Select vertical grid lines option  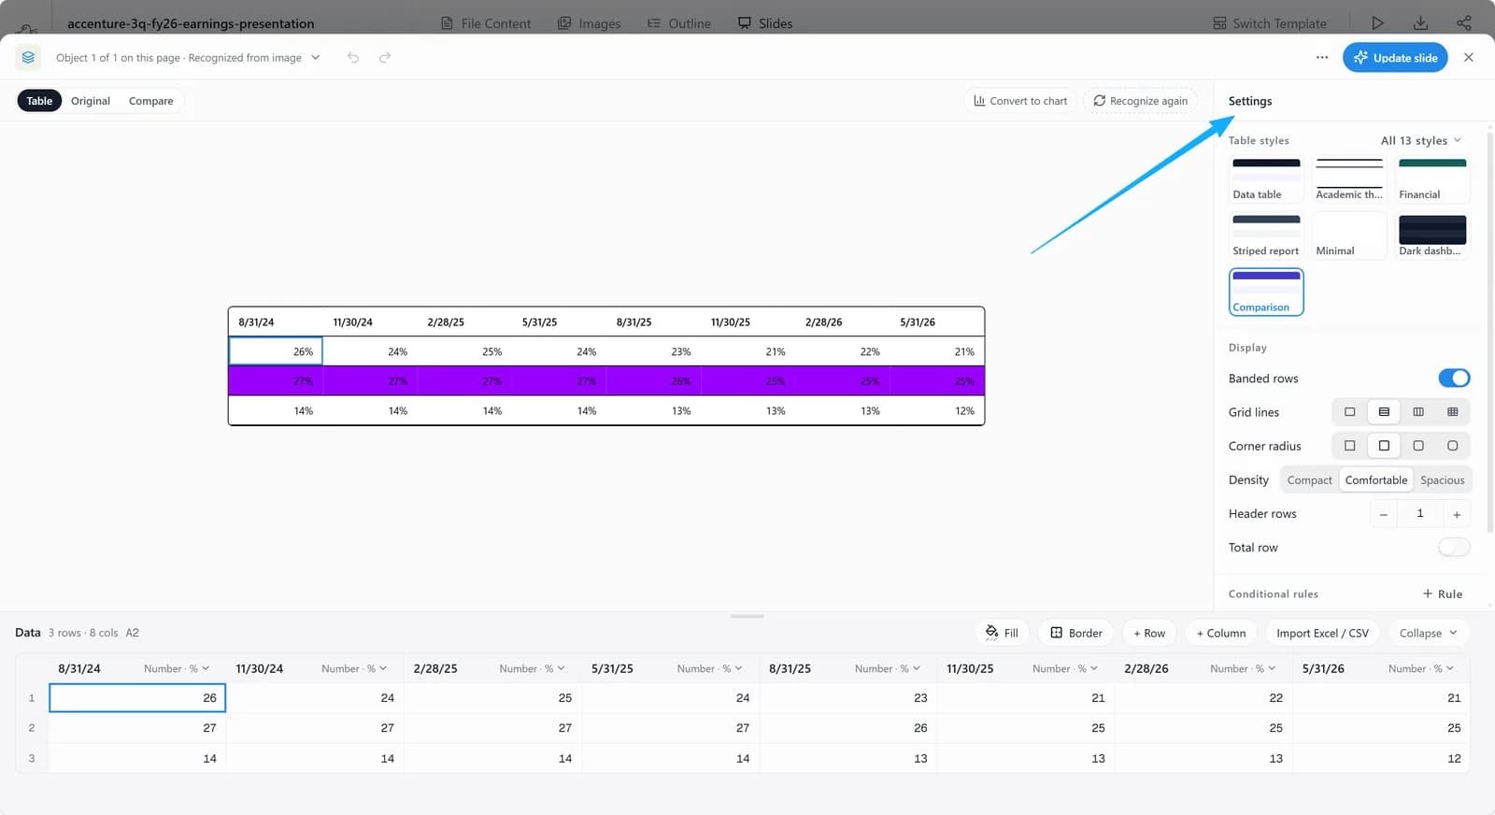[x=1418, y=412]
